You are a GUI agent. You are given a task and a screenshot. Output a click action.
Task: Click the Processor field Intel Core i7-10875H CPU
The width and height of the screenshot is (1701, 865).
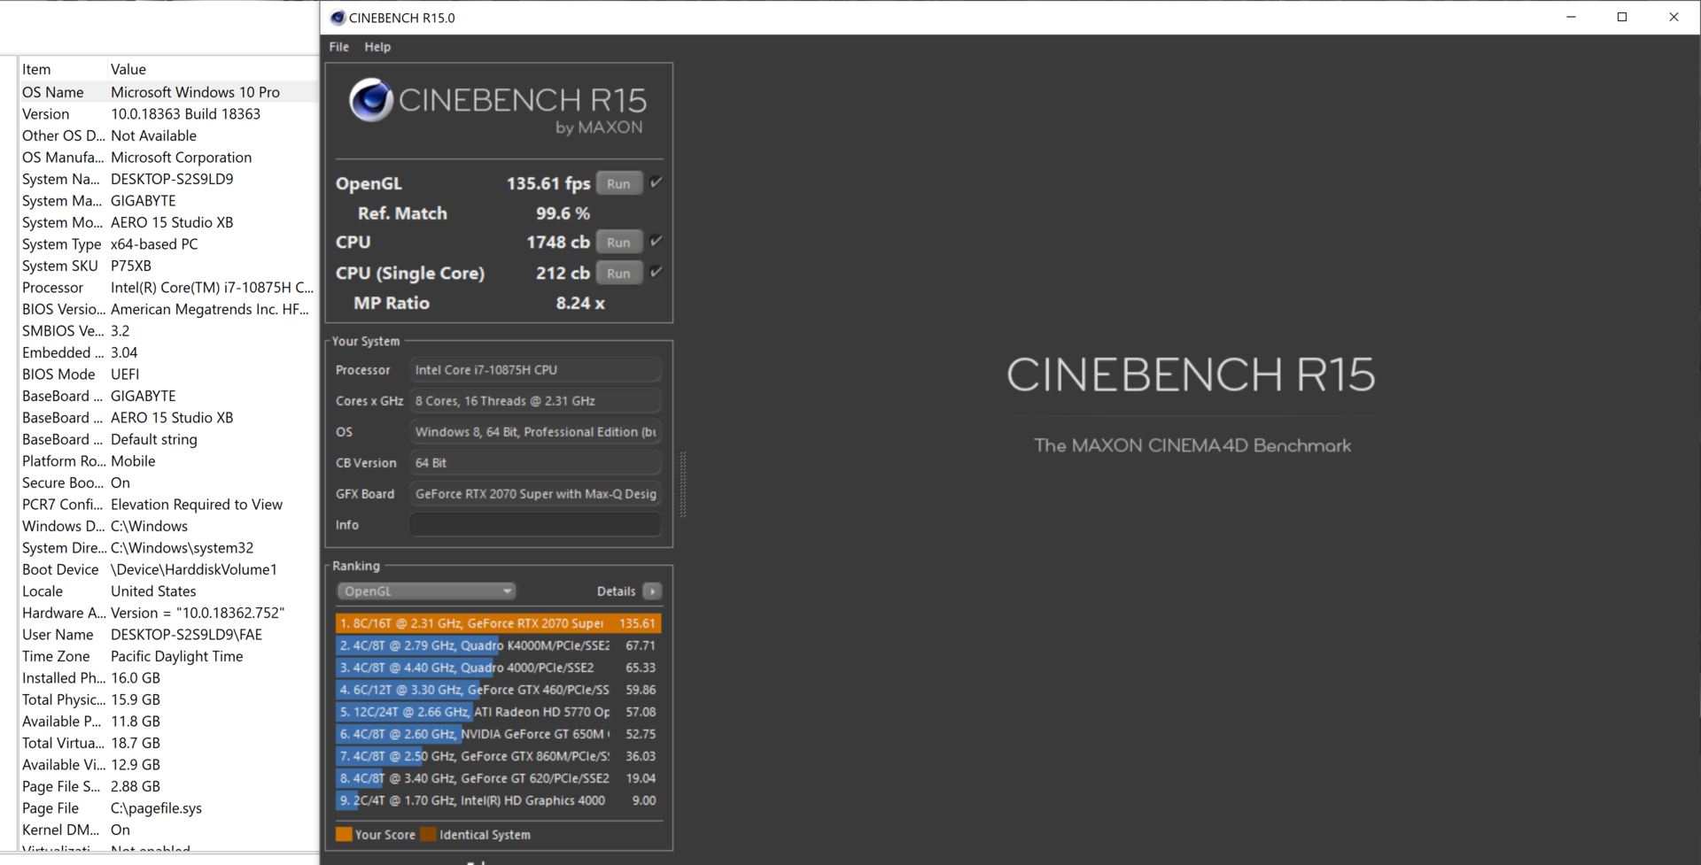click(x=535, y=370)
